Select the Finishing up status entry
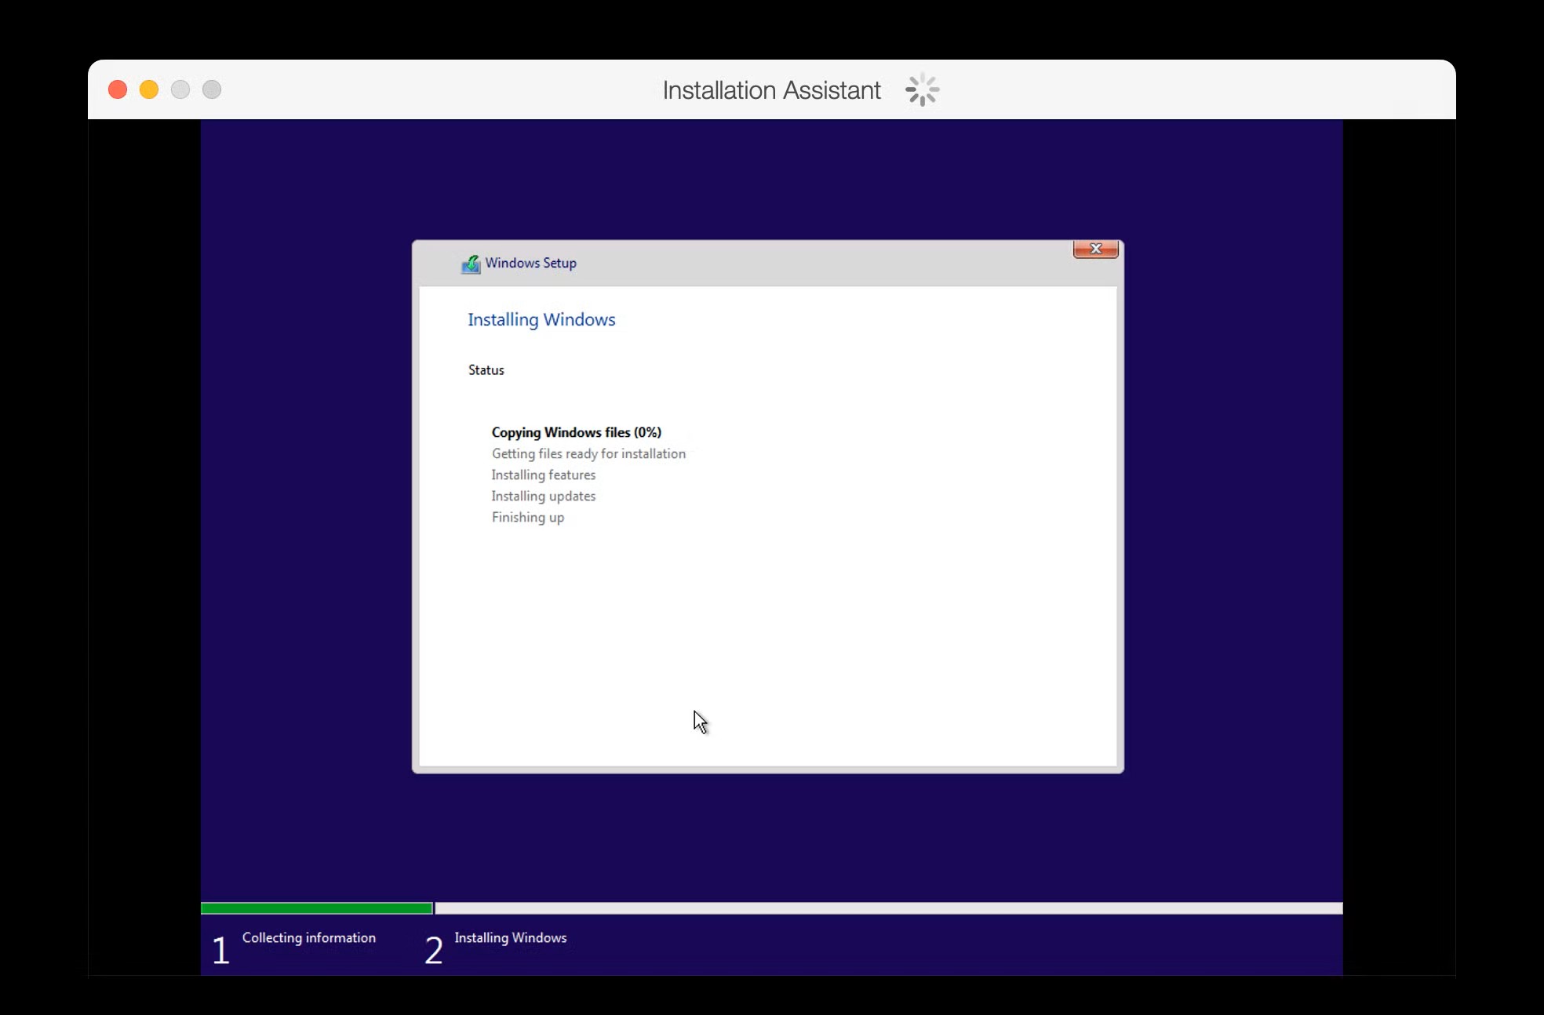1544x1015 pixels. click(527, 517)
